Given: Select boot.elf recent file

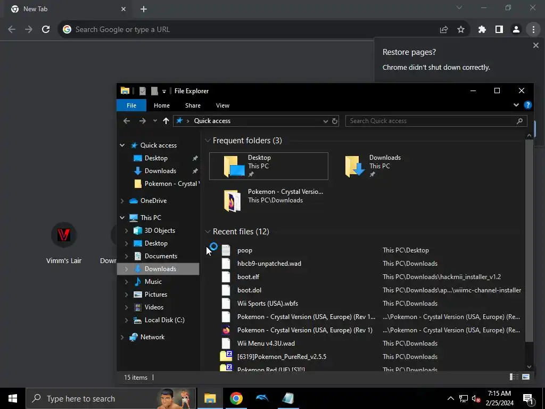Looking at the screenshot, I should 248,277.
